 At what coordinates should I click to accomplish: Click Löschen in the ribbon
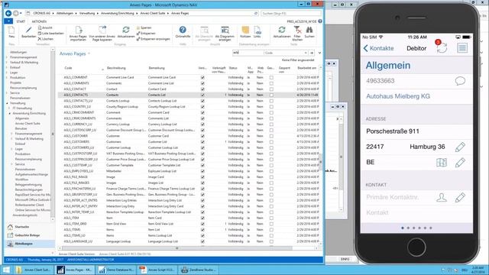click(x=46, y=39)
